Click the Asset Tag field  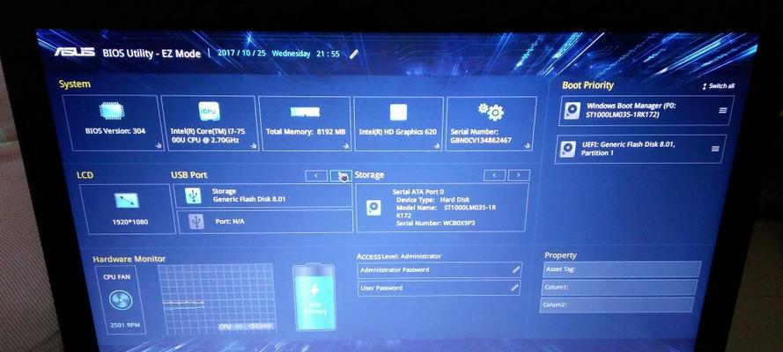pos(622,269)
